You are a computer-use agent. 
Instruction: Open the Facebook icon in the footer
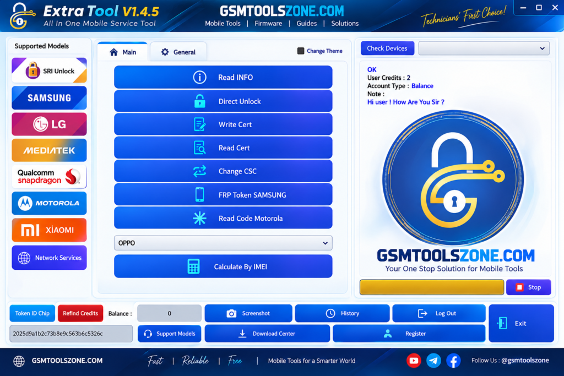coord(454,361)
